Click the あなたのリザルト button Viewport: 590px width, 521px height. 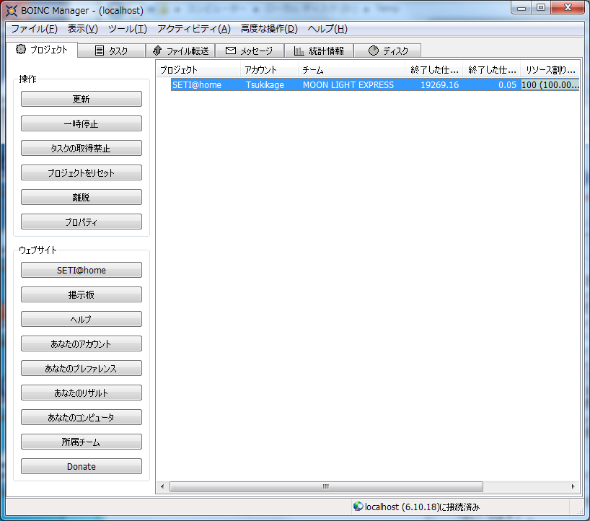coord(82,393)
